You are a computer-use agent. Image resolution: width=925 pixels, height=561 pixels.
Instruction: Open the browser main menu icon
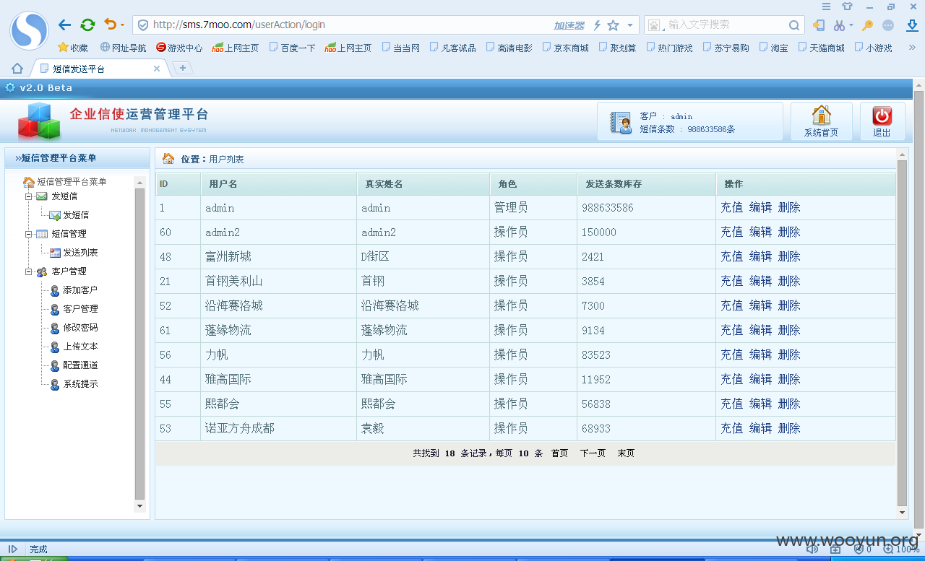[x=827, y=6]
